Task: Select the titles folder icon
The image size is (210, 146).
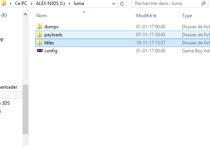Action: (x=39, y=42)
